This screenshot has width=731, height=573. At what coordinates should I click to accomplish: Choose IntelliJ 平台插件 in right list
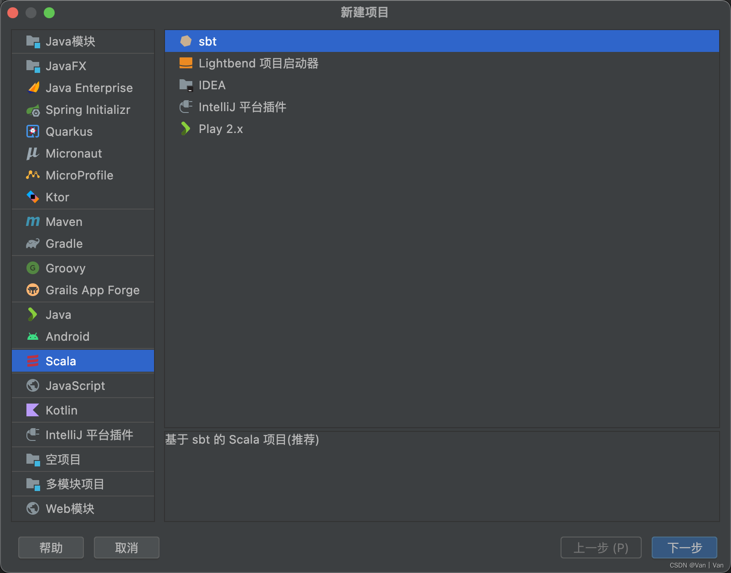coord(442,107)
